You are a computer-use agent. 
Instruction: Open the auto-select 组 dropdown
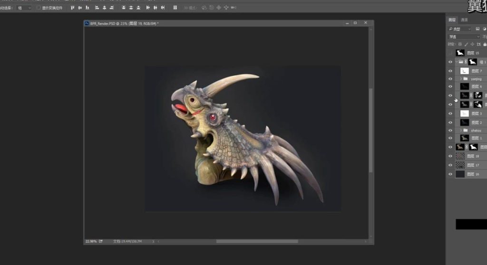(24, 8)
